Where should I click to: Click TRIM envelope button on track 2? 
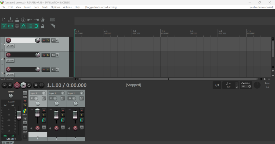coord(10,60)
